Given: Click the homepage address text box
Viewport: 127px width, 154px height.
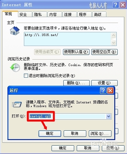Looking at the screenshot, I should pos(67,39).
